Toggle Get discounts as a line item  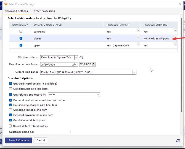pyautogui.click(x=10, y=89)
